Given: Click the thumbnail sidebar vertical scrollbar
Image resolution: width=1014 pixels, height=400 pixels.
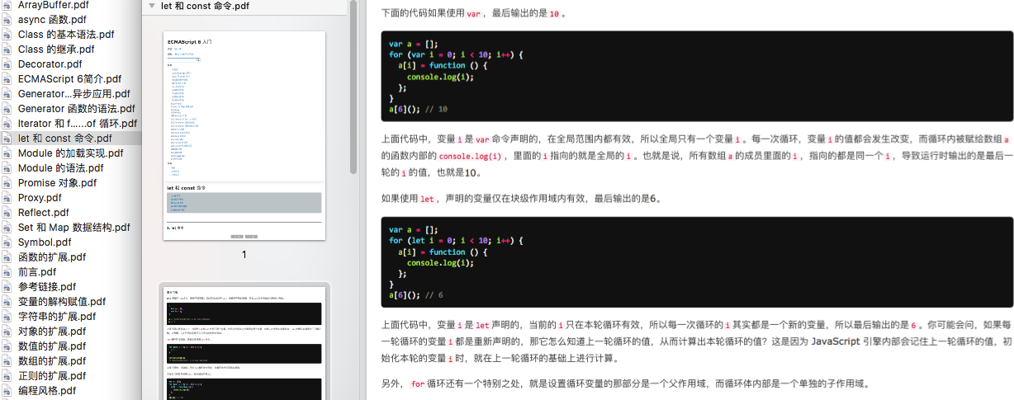Looking at the screenshot, I should (353, 87).
